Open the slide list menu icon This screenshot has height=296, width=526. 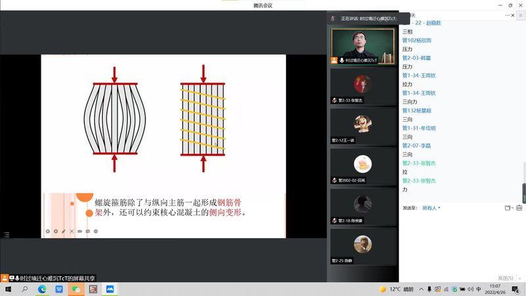point(7,234)
